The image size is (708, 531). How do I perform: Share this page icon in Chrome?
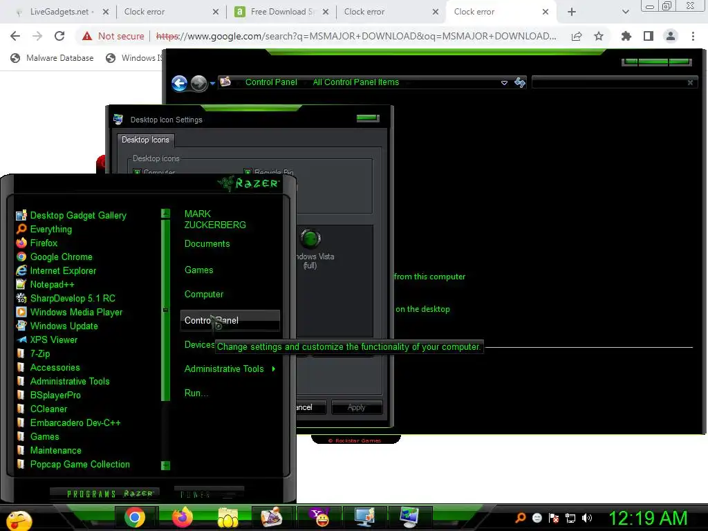point(577,36)
